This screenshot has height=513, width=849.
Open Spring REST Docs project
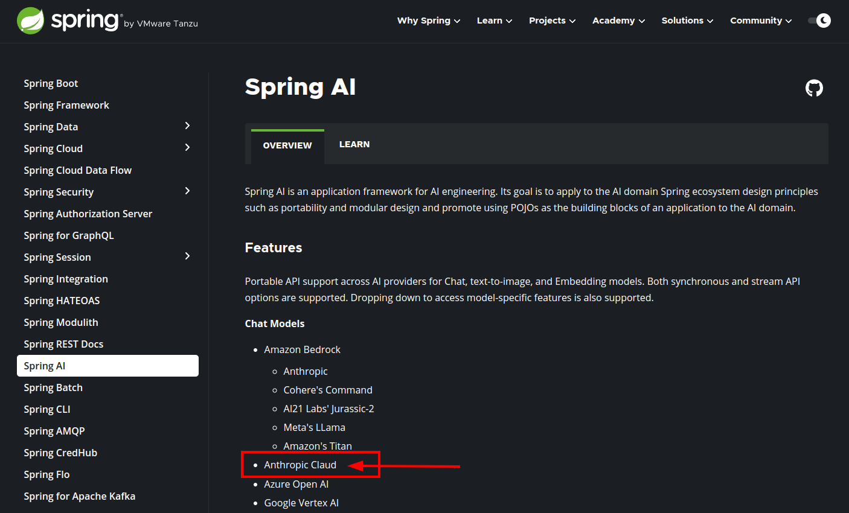click(x=63, y=344)
